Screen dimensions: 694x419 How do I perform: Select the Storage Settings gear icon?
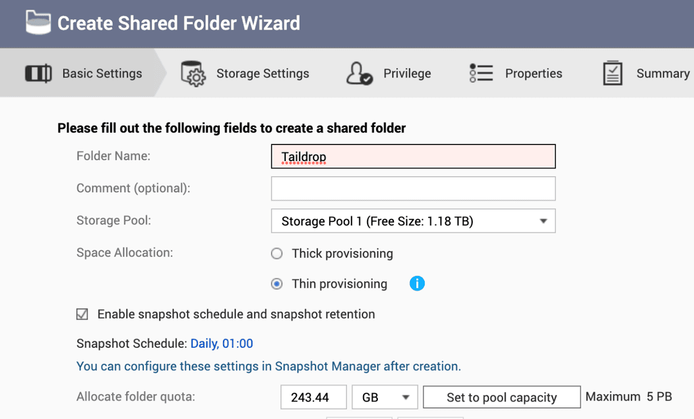tap(193, 73)
